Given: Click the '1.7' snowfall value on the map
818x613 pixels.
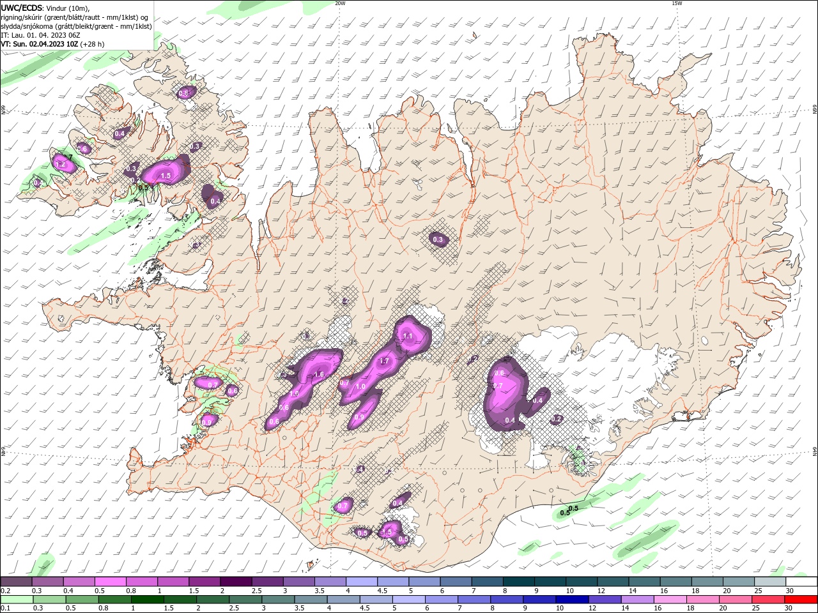Looking at the screenshot, I should click(x=385, y=361).
